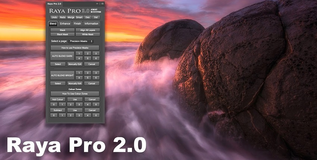Select zone 4 under Subtract row
This screenshot has width=317, height=160.
(x=88, y=115)
